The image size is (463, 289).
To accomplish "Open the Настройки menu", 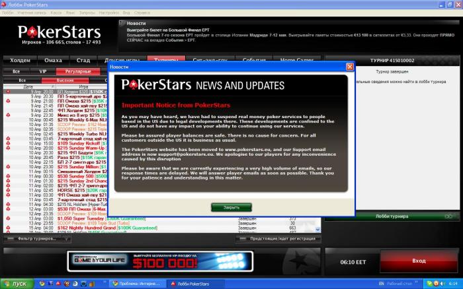I will tap(108, 13).
